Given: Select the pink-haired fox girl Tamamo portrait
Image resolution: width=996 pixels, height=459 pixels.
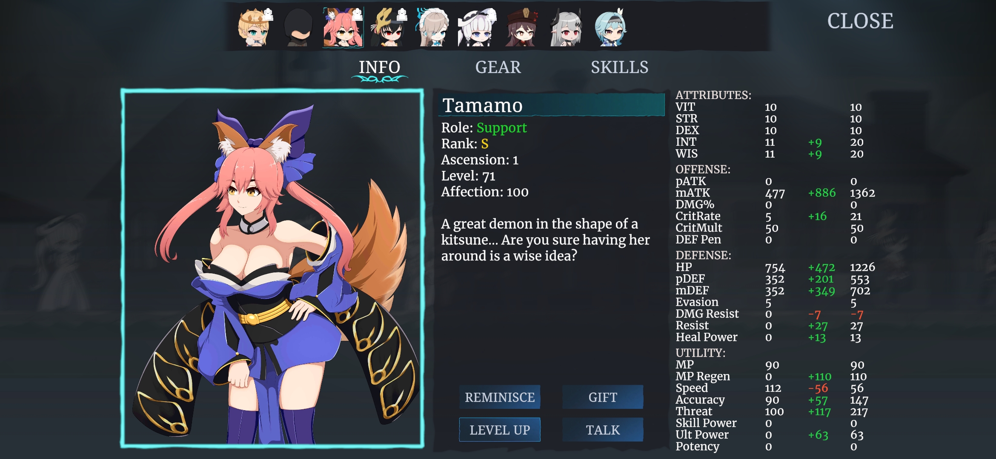Looking at the screenshot, I should [343, 28].
